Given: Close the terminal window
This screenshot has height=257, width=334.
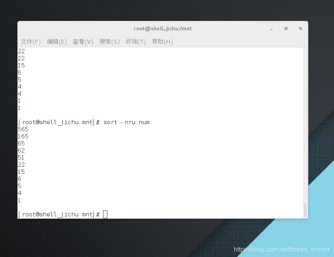Looking at the screenshot, I should tap(300, 28).
